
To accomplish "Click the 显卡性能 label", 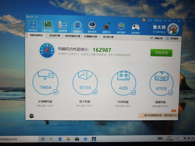I will 85,102.
